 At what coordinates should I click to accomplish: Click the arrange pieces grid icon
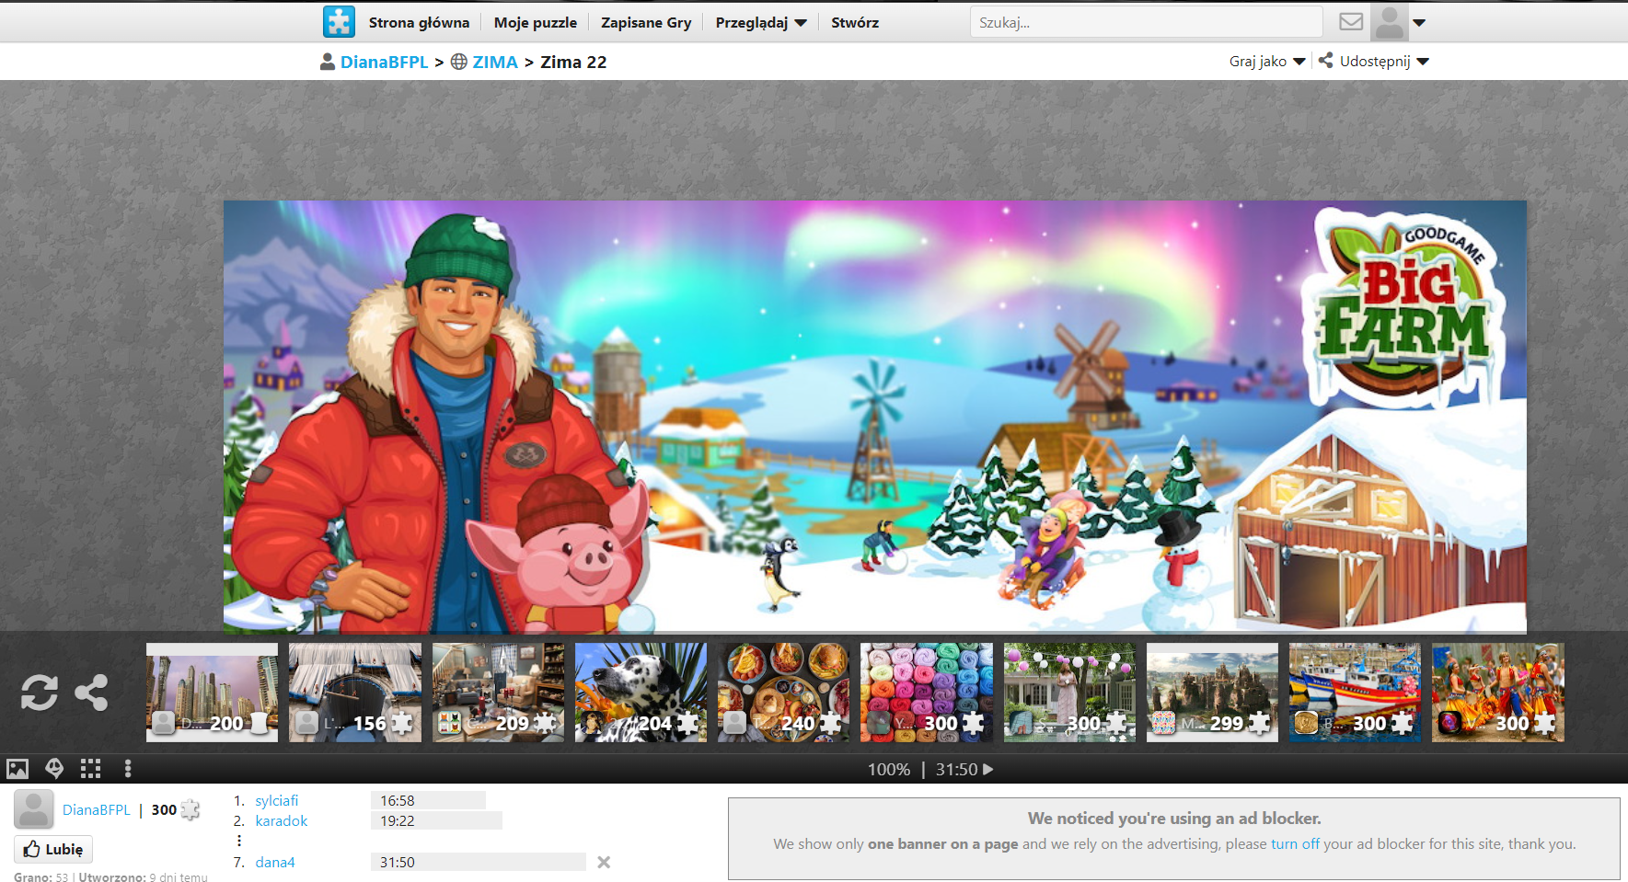(90, 768)
